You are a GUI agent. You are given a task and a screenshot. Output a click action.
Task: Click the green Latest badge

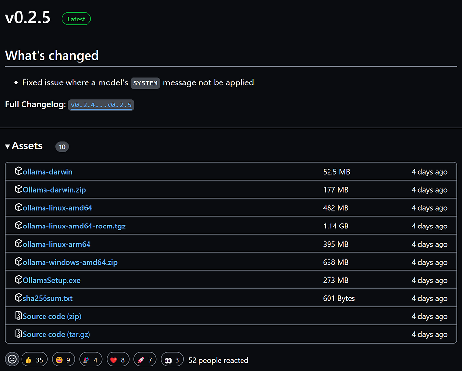point(76,19)
